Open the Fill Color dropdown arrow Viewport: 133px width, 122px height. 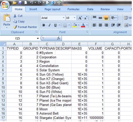click(79, 25)
